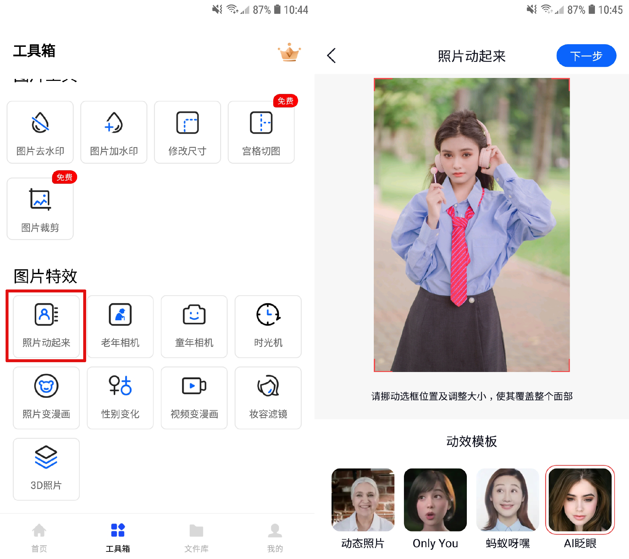This screenshot has width=629, height=559.
Task: Open the 图片加水印 add watermark tool
Action: 114,132
